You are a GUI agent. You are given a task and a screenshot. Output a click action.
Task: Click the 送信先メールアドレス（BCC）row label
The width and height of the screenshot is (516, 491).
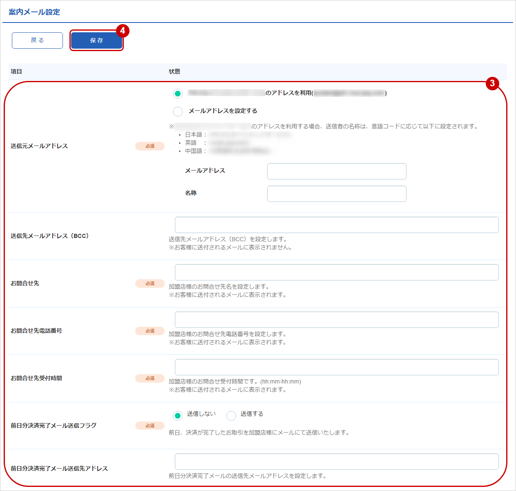pyautogui.click(x=49, y=236)
